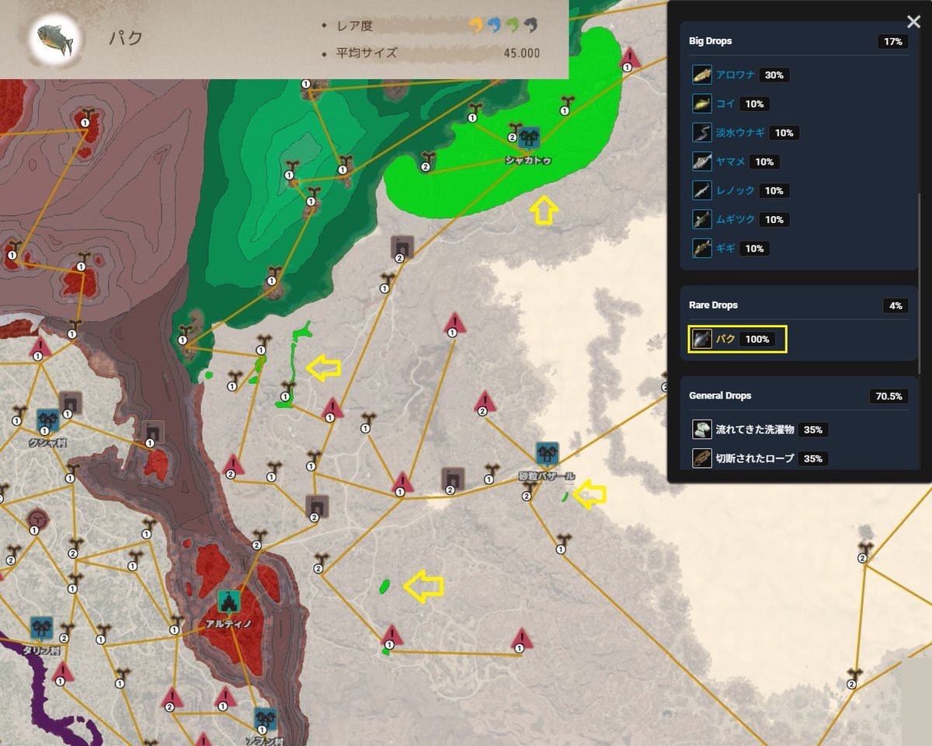Select the 淡水ウナギ eel icon
The image size is (932, 746).
coord(702,133)
